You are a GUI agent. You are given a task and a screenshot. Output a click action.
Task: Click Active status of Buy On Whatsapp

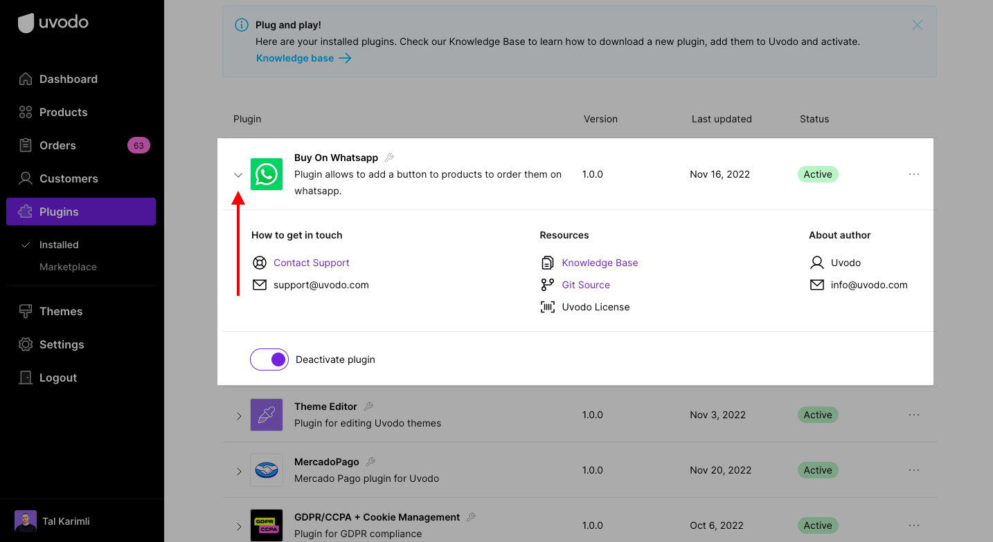[818, 174]
